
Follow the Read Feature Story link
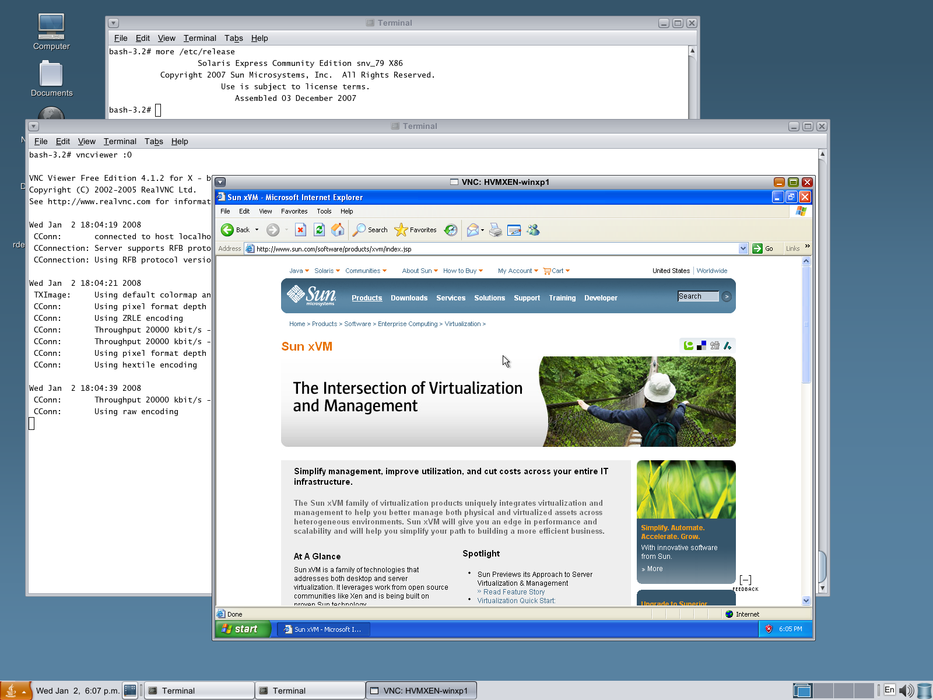514,591
